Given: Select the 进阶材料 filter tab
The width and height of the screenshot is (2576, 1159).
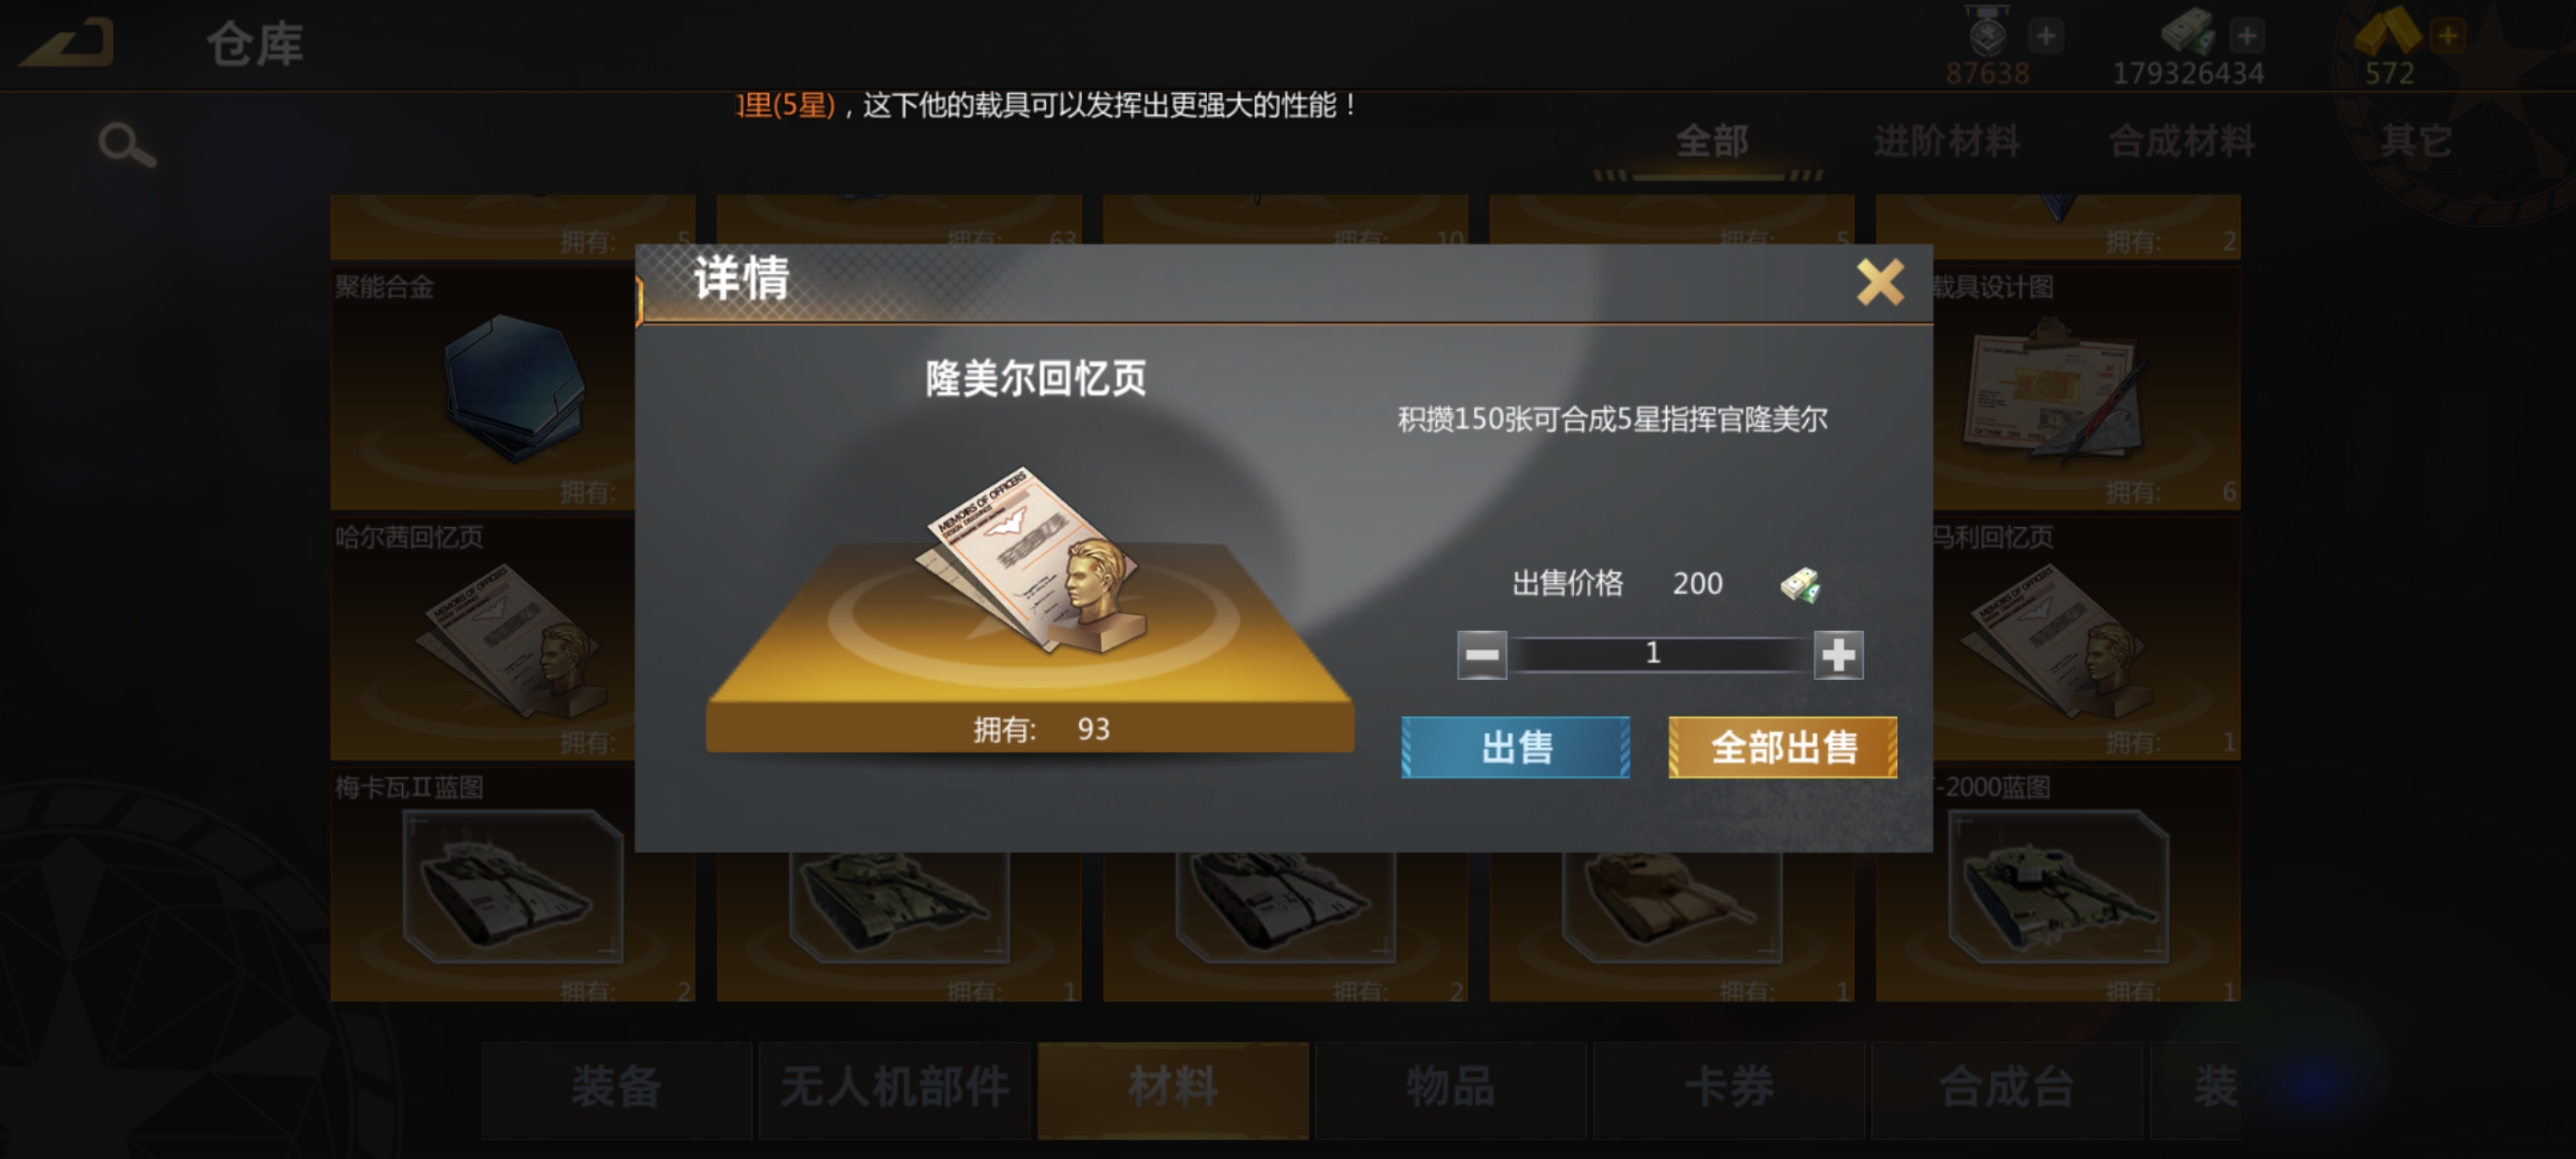Looking at the screenshot, I should [1946, 142].
